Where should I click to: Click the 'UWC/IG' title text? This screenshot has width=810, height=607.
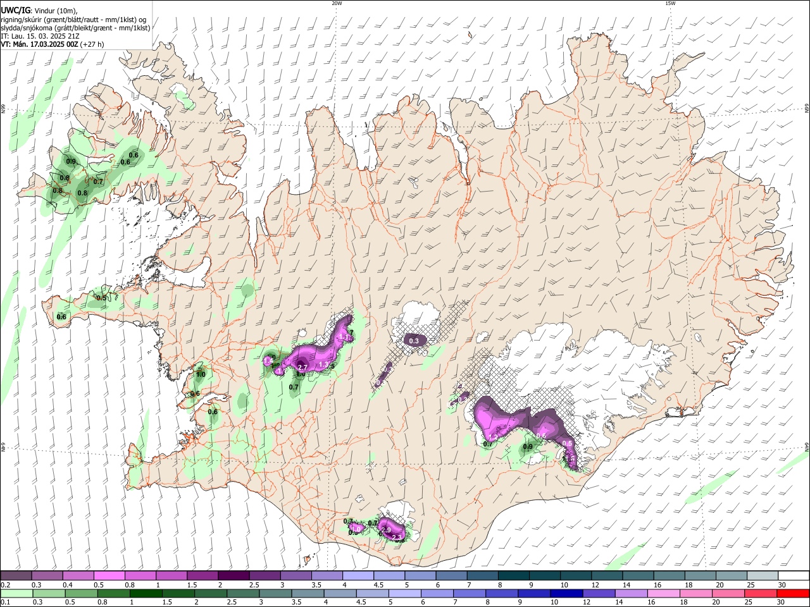point(15,10)
